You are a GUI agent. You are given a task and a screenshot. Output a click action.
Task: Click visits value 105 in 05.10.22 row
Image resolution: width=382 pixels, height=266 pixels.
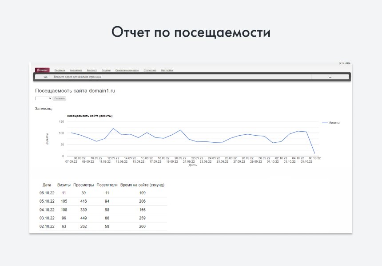coord(64,201)
